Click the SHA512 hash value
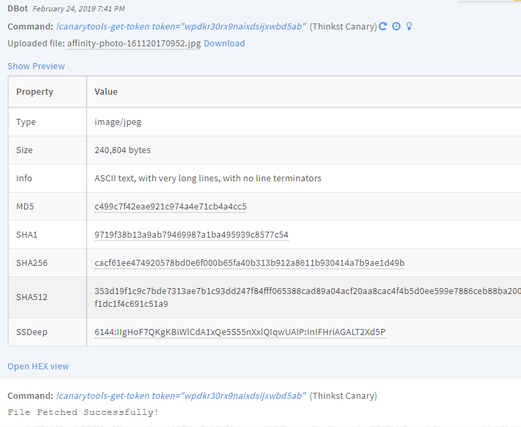The width and height of the screenshot is (521, 427). pyautogui.click(x=307, y=291)
